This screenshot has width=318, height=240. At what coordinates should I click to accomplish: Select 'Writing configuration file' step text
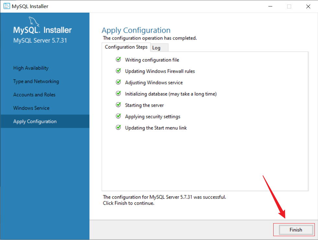152,60
